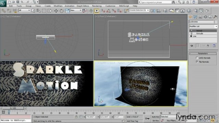Click the Select and Rotate tool

(62, 11)
